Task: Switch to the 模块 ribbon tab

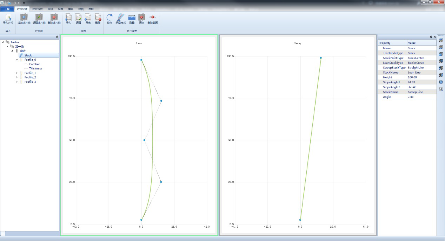Action: [71, 9]
